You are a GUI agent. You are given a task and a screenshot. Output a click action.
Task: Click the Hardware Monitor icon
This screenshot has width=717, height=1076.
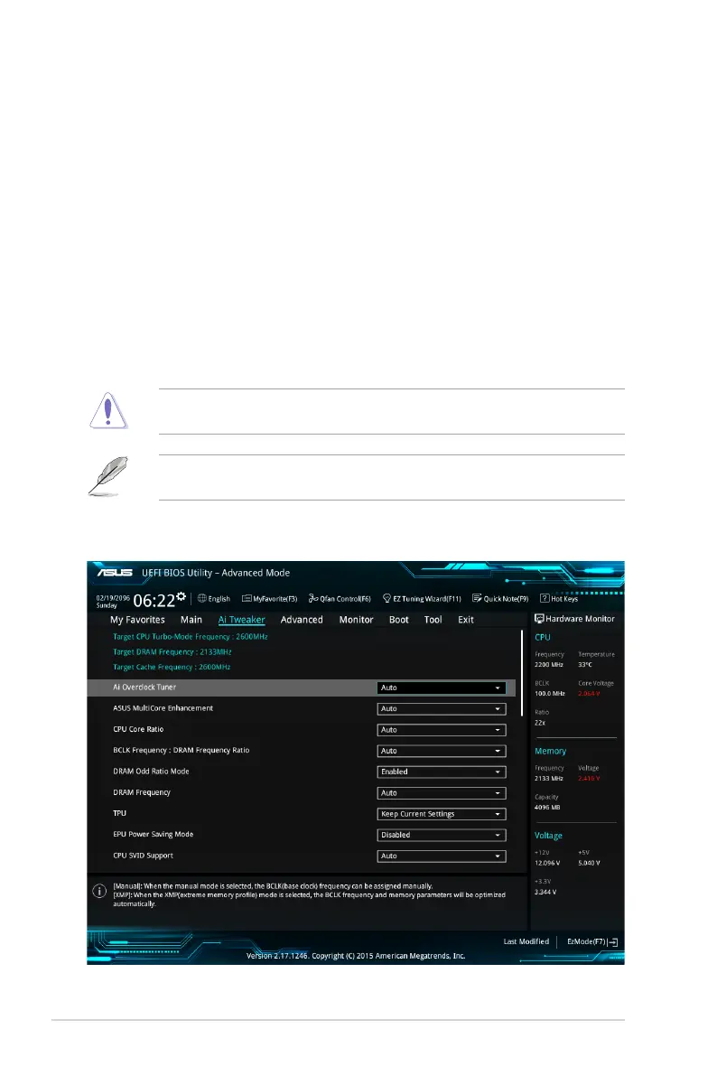click(539, 619)
